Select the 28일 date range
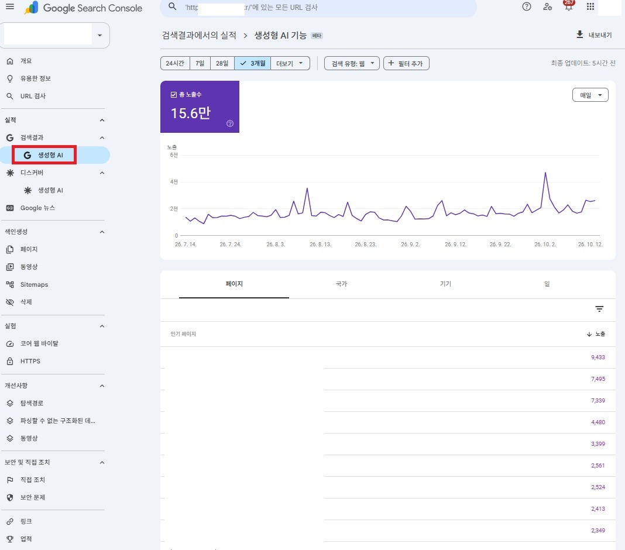The width and height of the screenshot is (625, 550). click(222, 63)
